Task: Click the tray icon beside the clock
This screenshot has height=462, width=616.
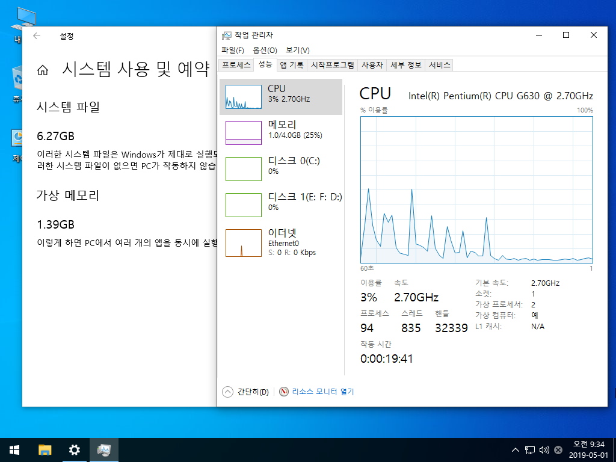Action: click(558, 450)
